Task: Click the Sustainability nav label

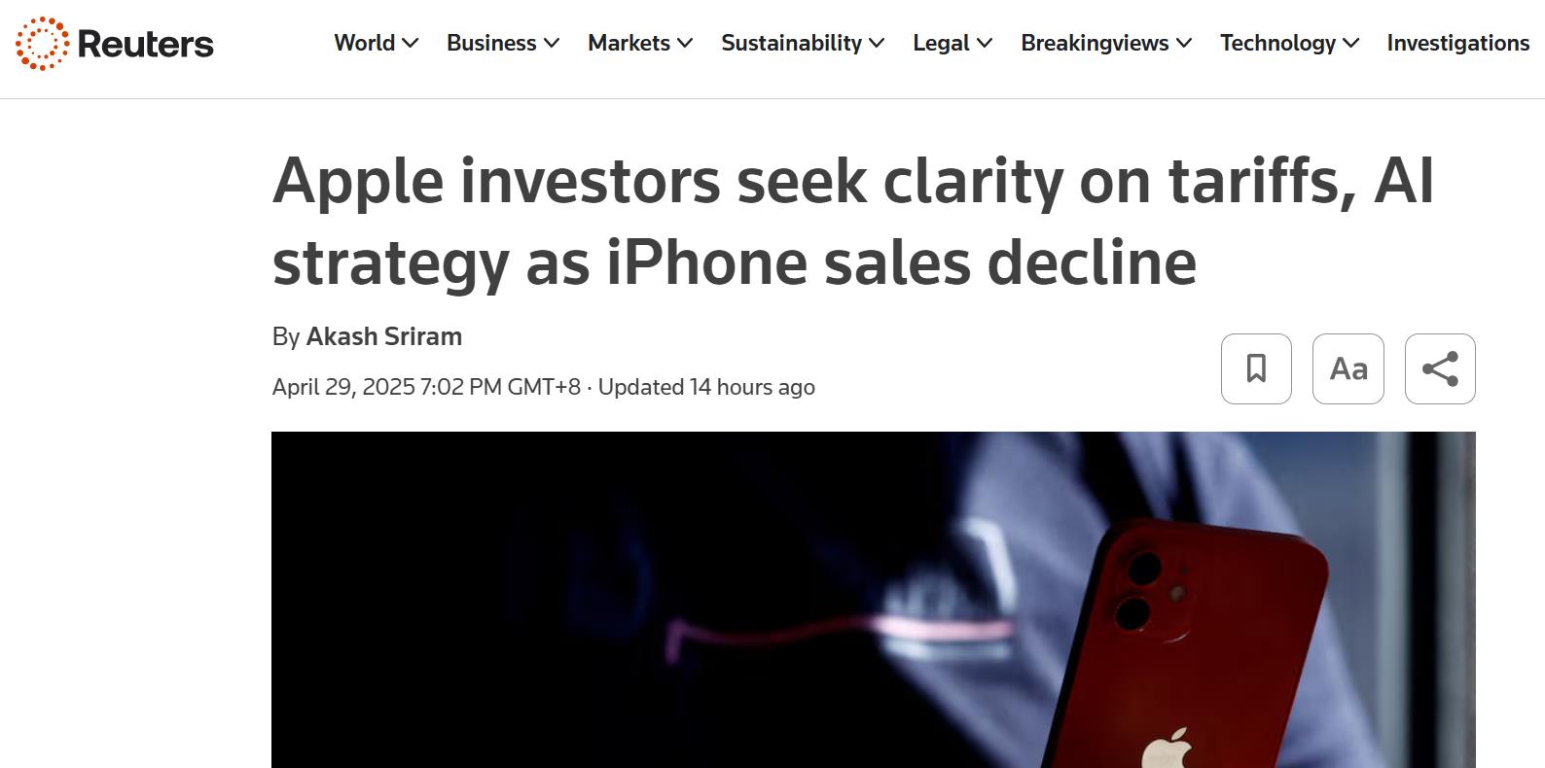Action: pos(791,44)
